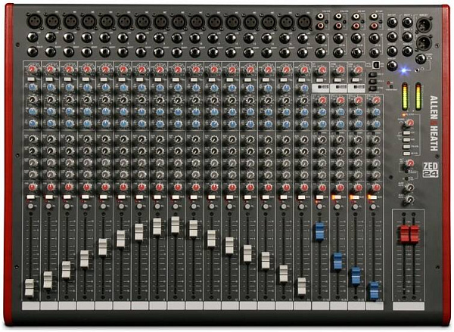Click the left red master fader

tap(405, 234)
